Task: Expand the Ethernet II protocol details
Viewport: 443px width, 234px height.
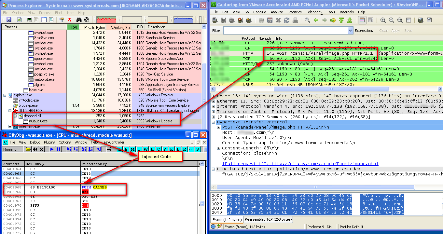Action: click(213, 101)
